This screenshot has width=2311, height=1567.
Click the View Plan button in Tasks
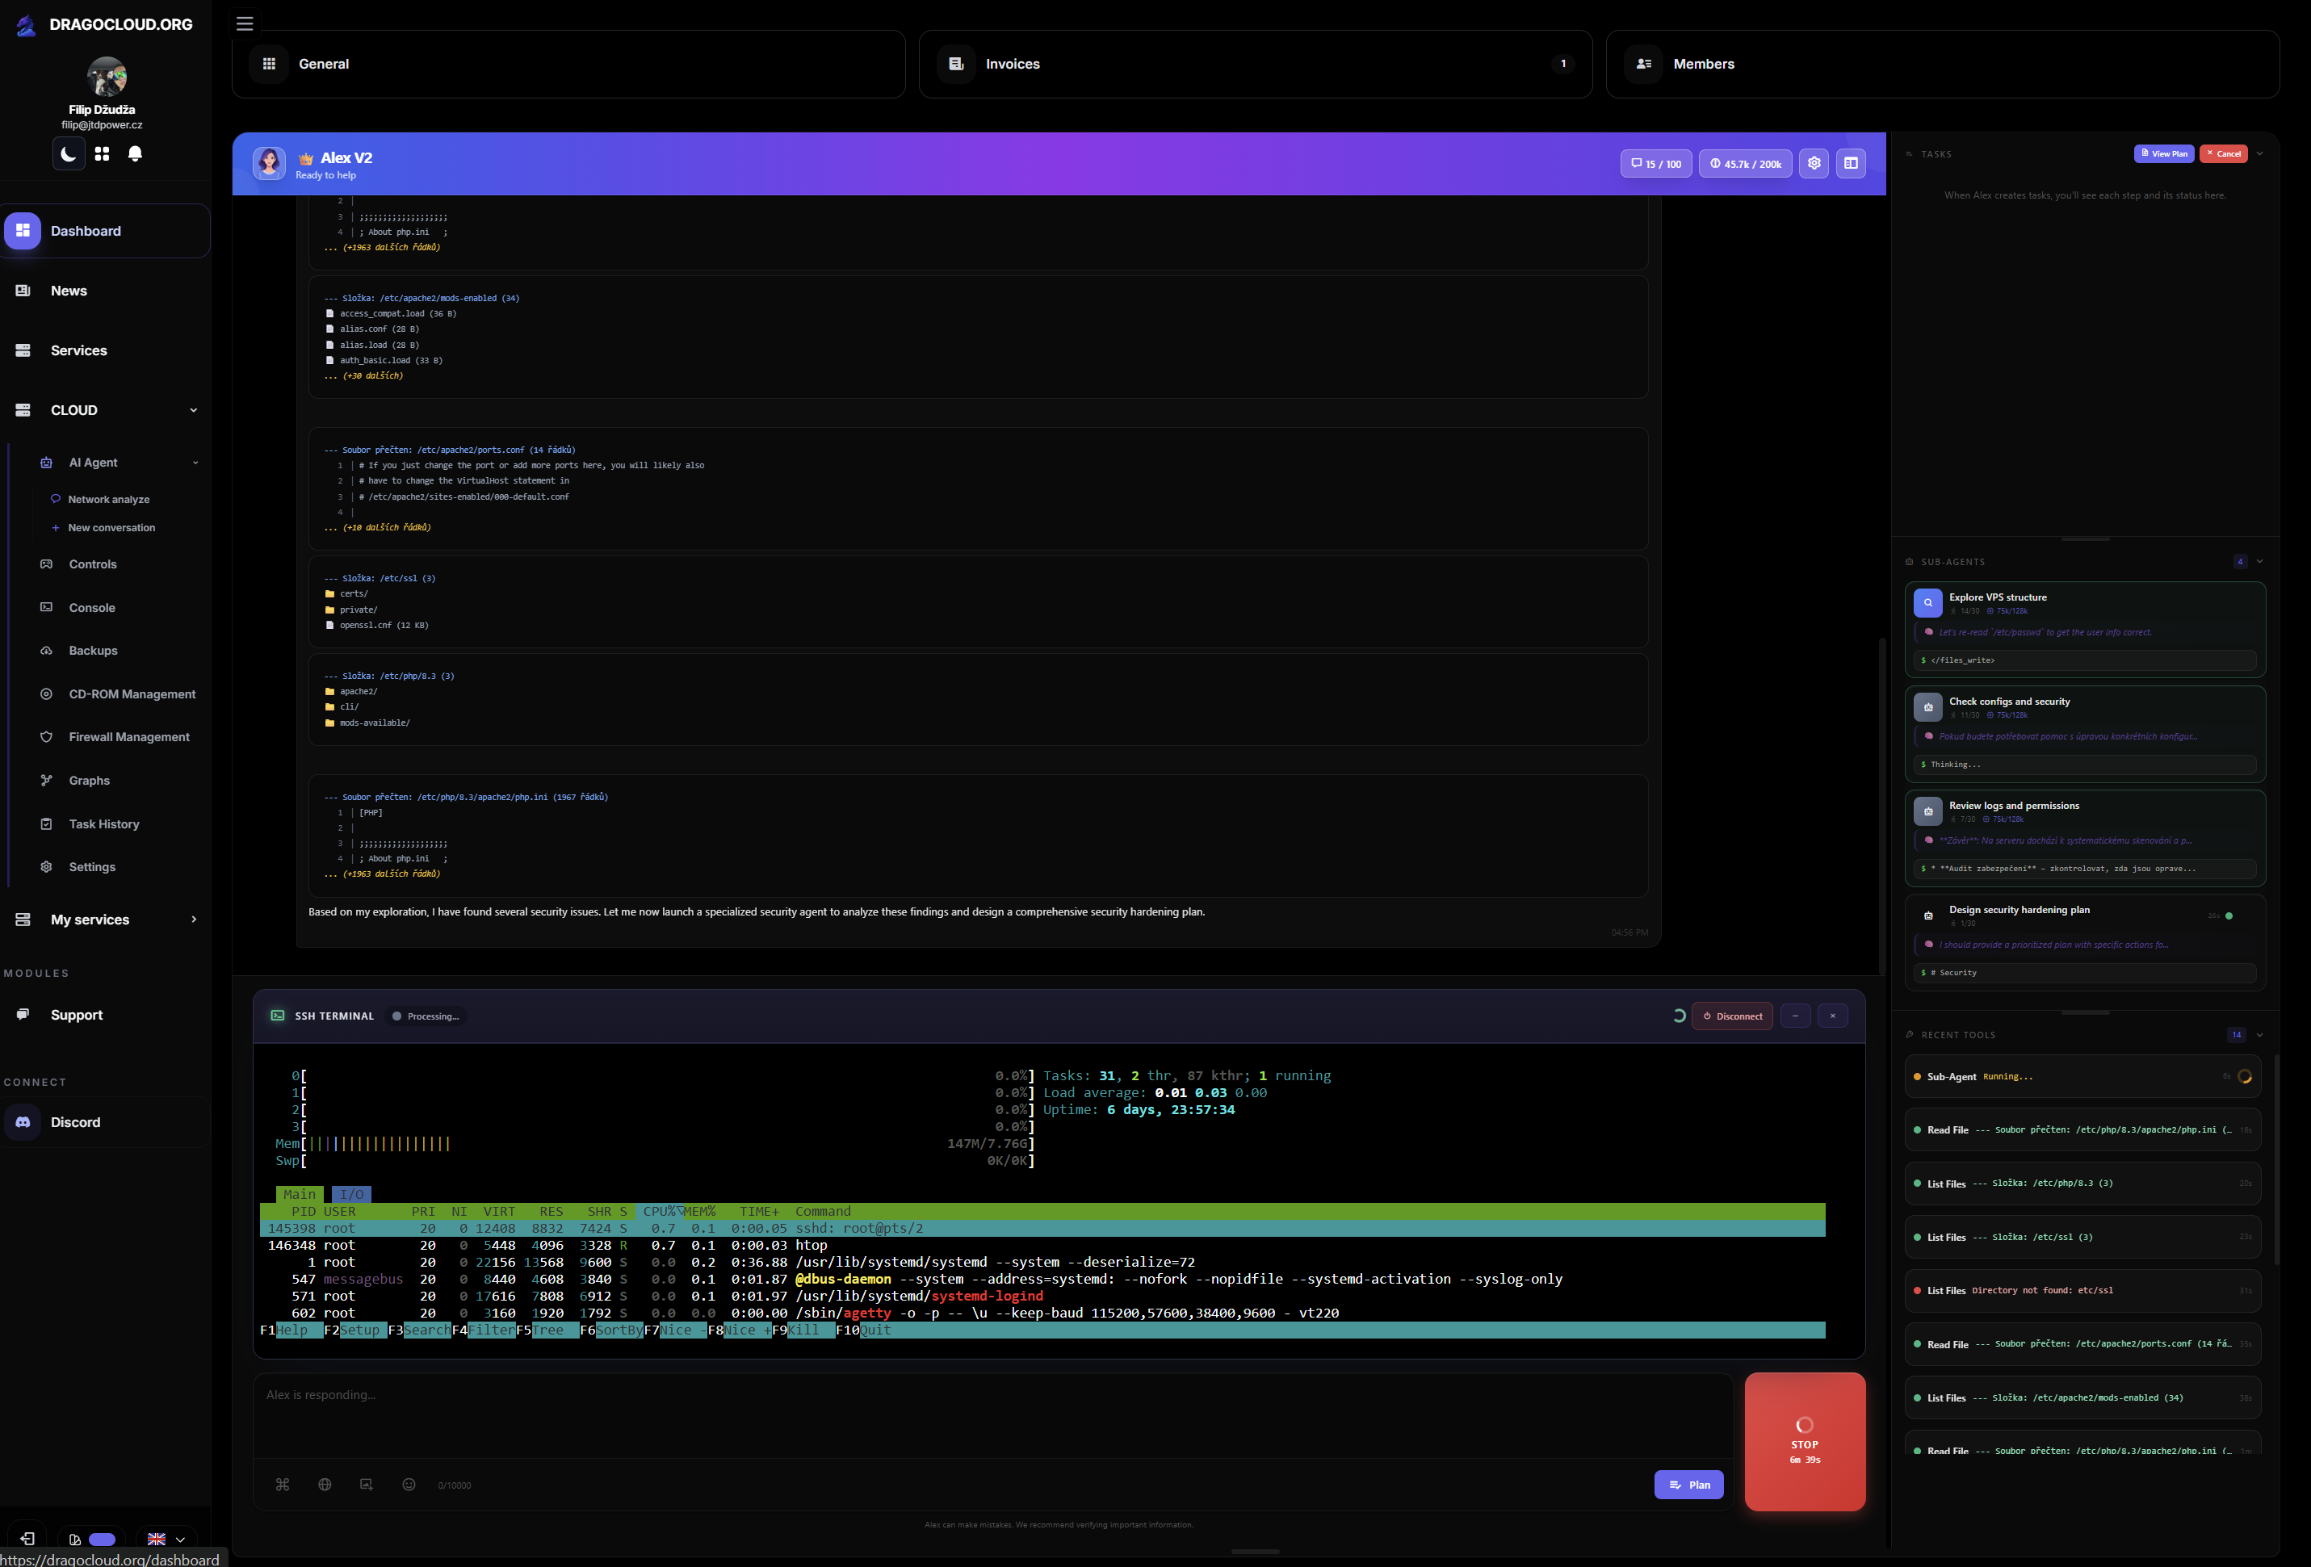coord(2164,153)
